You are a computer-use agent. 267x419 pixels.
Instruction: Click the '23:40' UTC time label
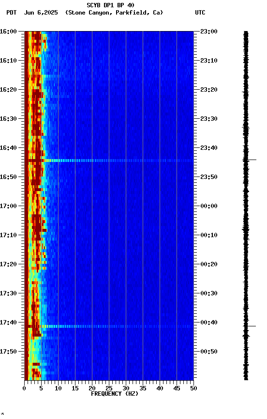tap(209, 148)
